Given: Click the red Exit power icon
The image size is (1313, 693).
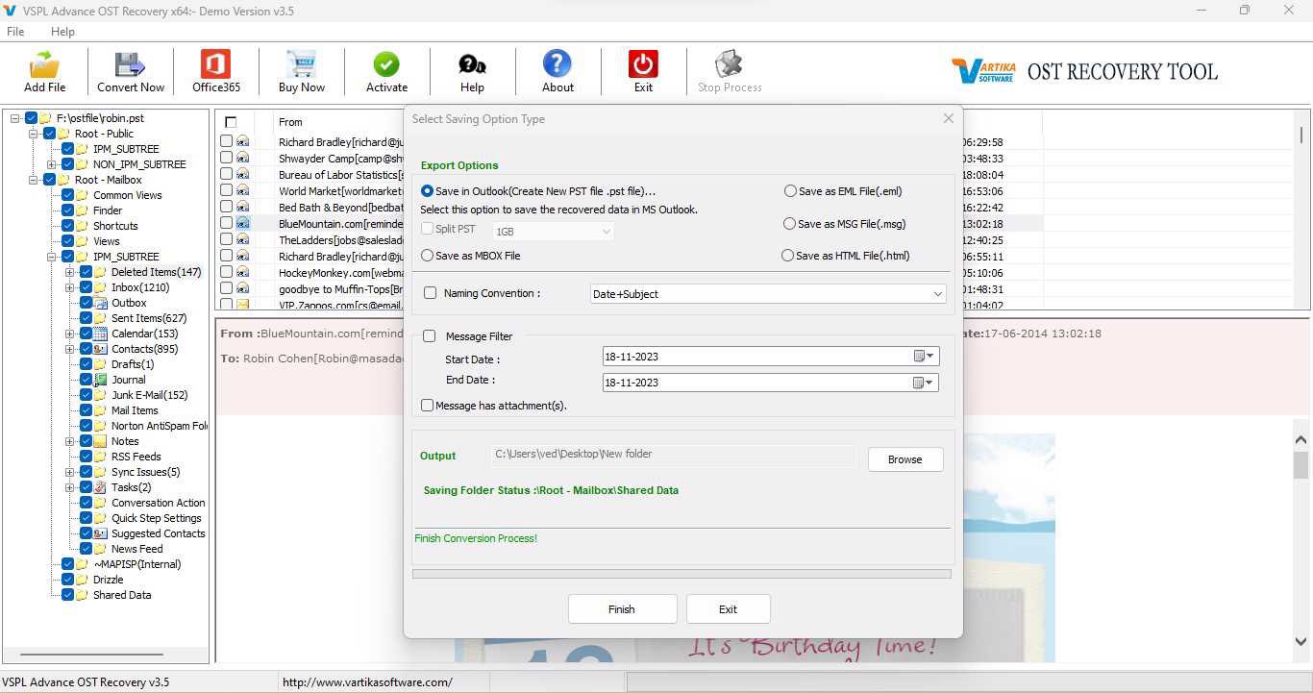Looking at the screenshot, I should click(643, 64).
